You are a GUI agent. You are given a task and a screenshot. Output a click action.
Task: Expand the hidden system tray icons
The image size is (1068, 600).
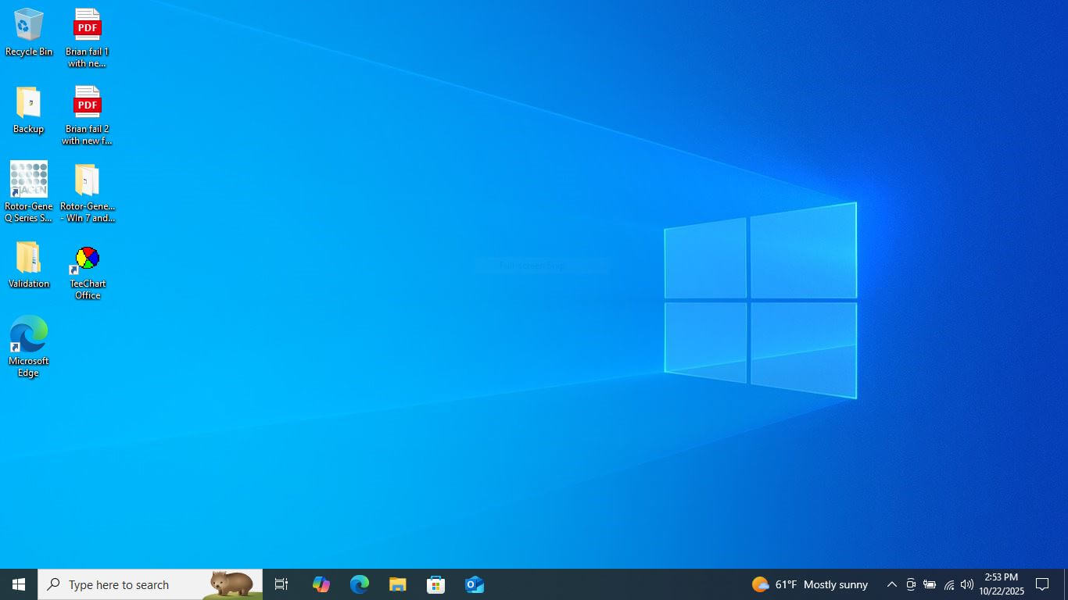(x=891, y=584)
